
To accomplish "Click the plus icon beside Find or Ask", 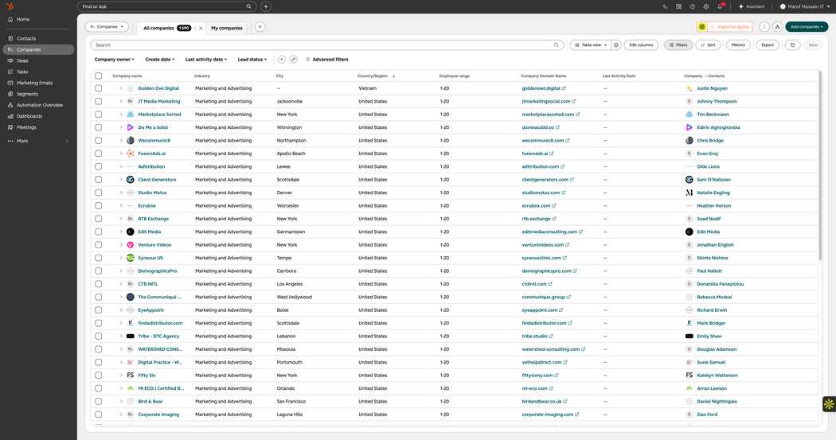I will [265, 6].
